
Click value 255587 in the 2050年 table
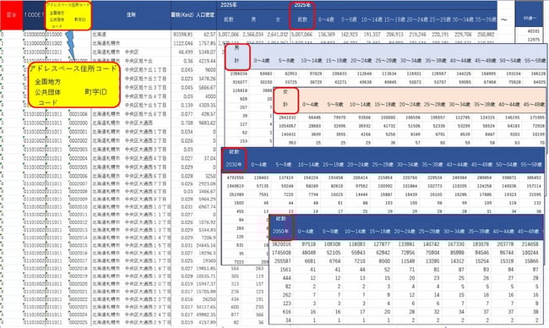pyautogui.click(x=283, y=261)
